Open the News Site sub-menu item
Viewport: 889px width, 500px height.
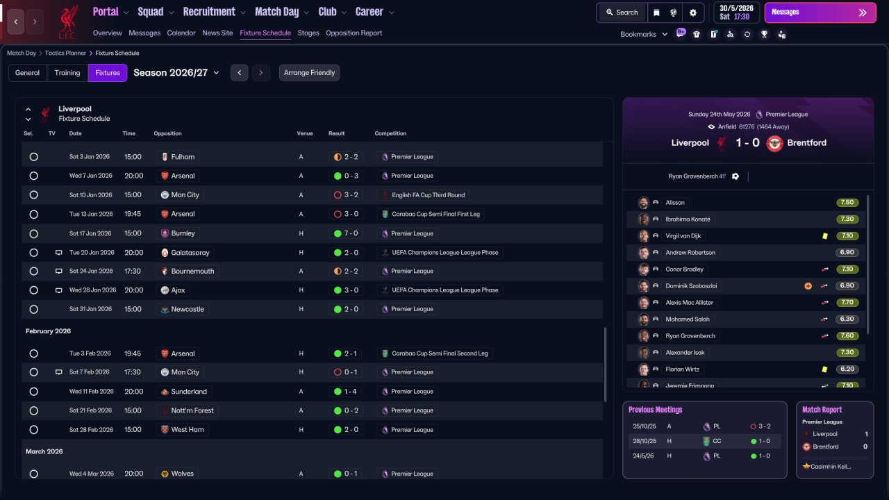tap(217, 33)
